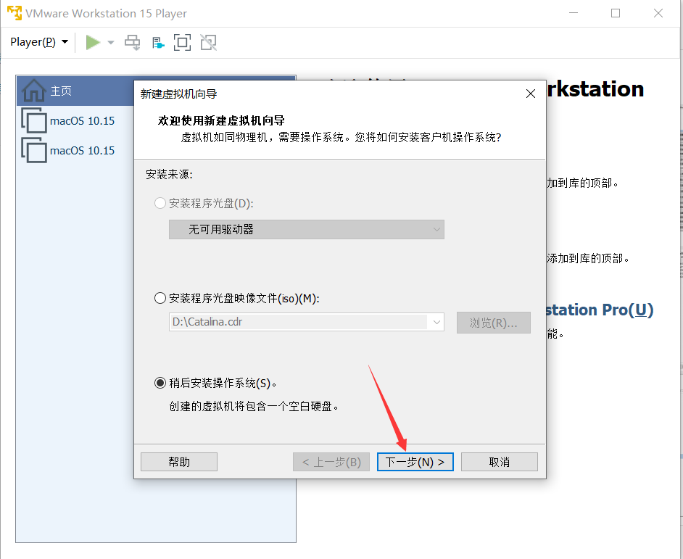The height and width of the screenshot is (559, 683).
Task: Click 欢迎使用新建虚拟机向导 heading
Action: [221, 120]
